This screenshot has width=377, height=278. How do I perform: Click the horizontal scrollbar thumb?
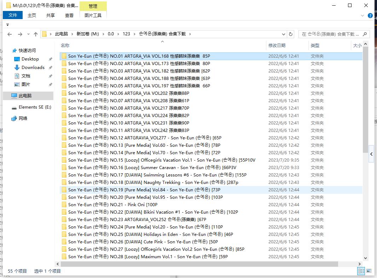(199, 264)
